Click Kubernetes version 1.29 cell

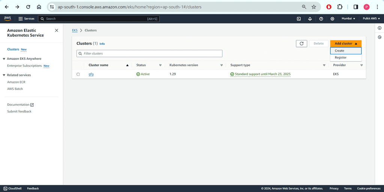172,74
